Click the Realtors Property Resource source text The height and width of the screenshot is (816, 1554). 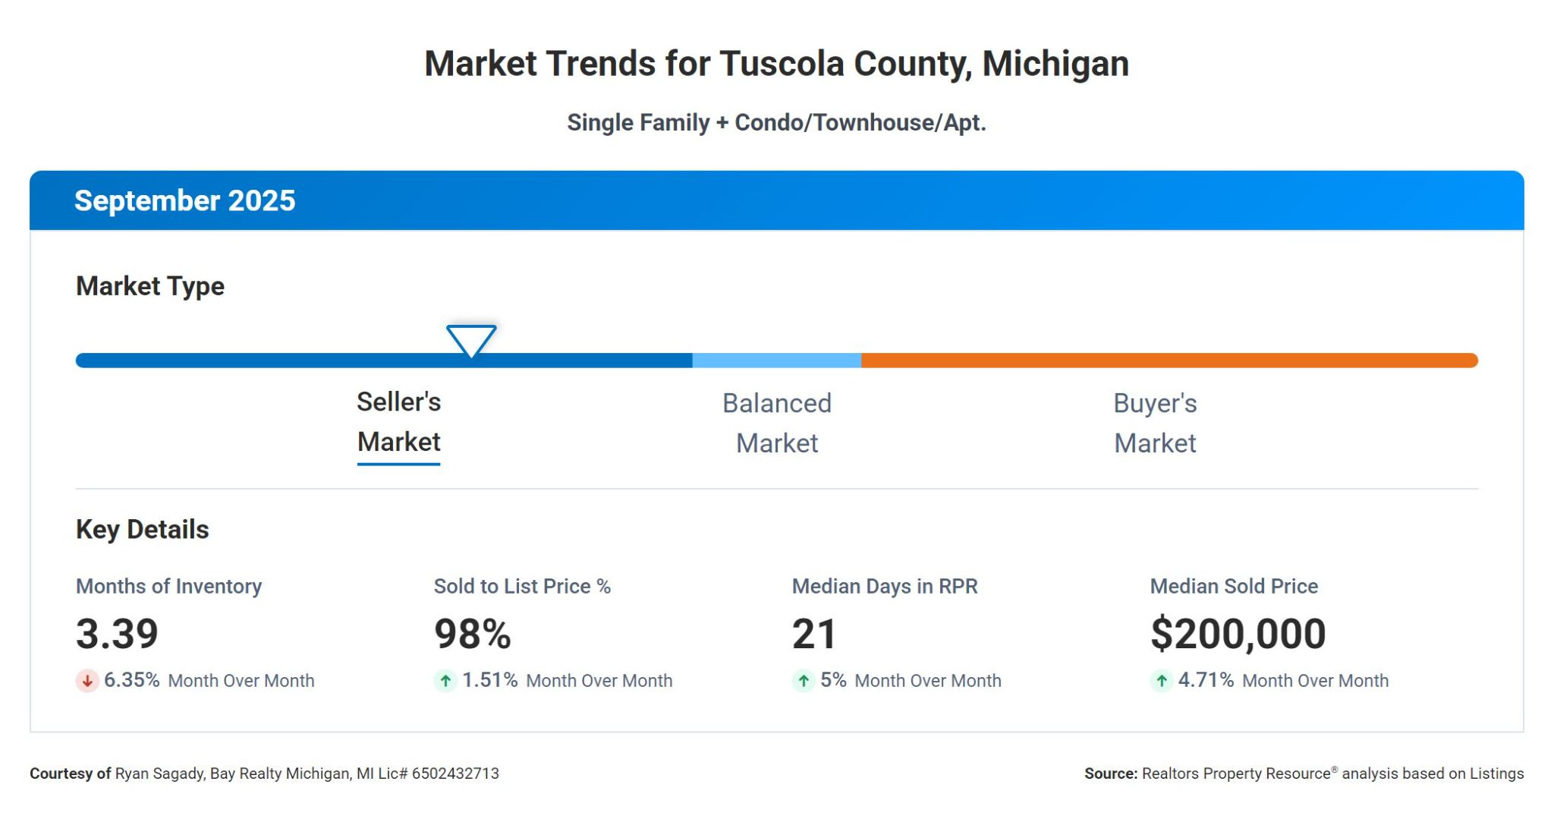point(1304,773)
